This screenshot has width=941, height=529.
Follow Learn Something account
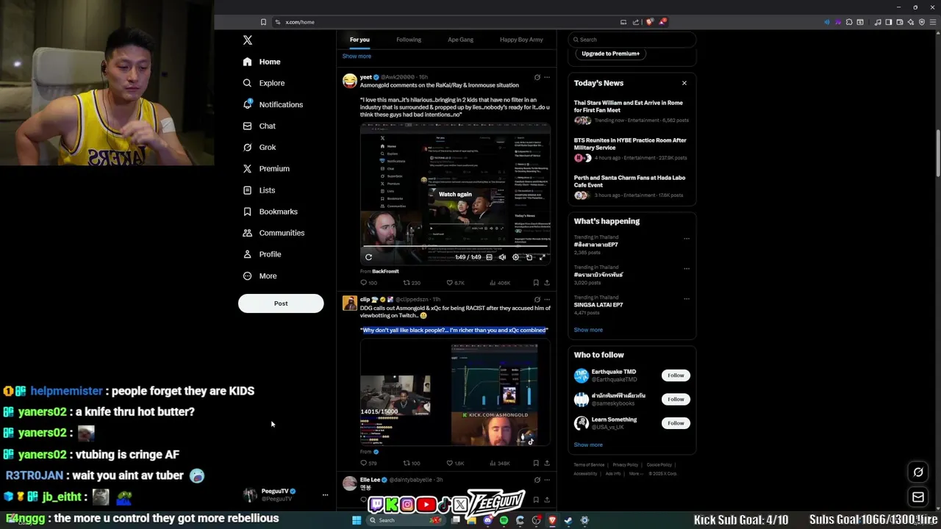pyautogui.click(x=676, y=423)
